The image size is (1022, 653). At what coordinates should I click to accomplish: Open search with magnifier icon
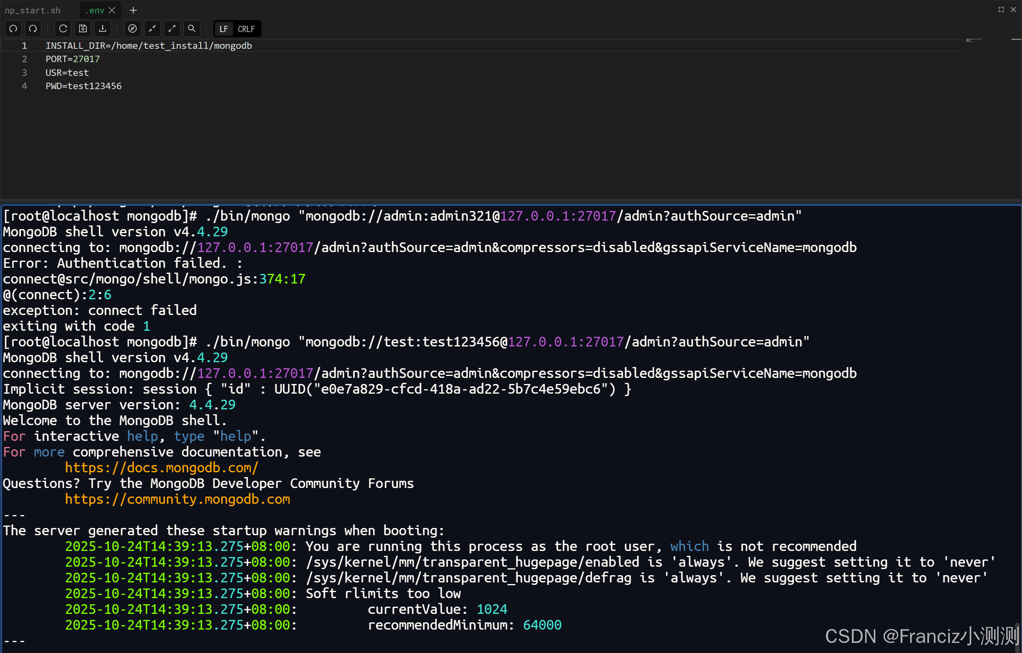coord(192,29)
